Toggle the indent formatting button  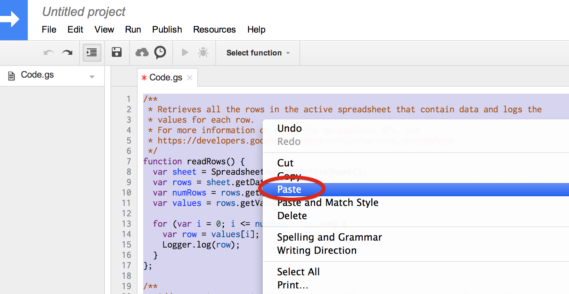tap(92, 53)
